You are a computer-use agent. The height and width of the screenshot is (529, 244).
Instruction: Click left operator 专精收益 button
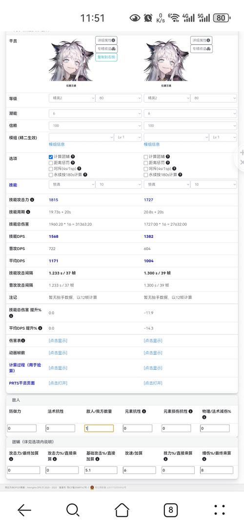coord(106,49)
